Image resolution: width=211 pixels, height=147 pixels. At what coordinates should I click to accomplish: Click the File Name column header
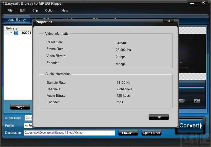(x=18, y=28)
